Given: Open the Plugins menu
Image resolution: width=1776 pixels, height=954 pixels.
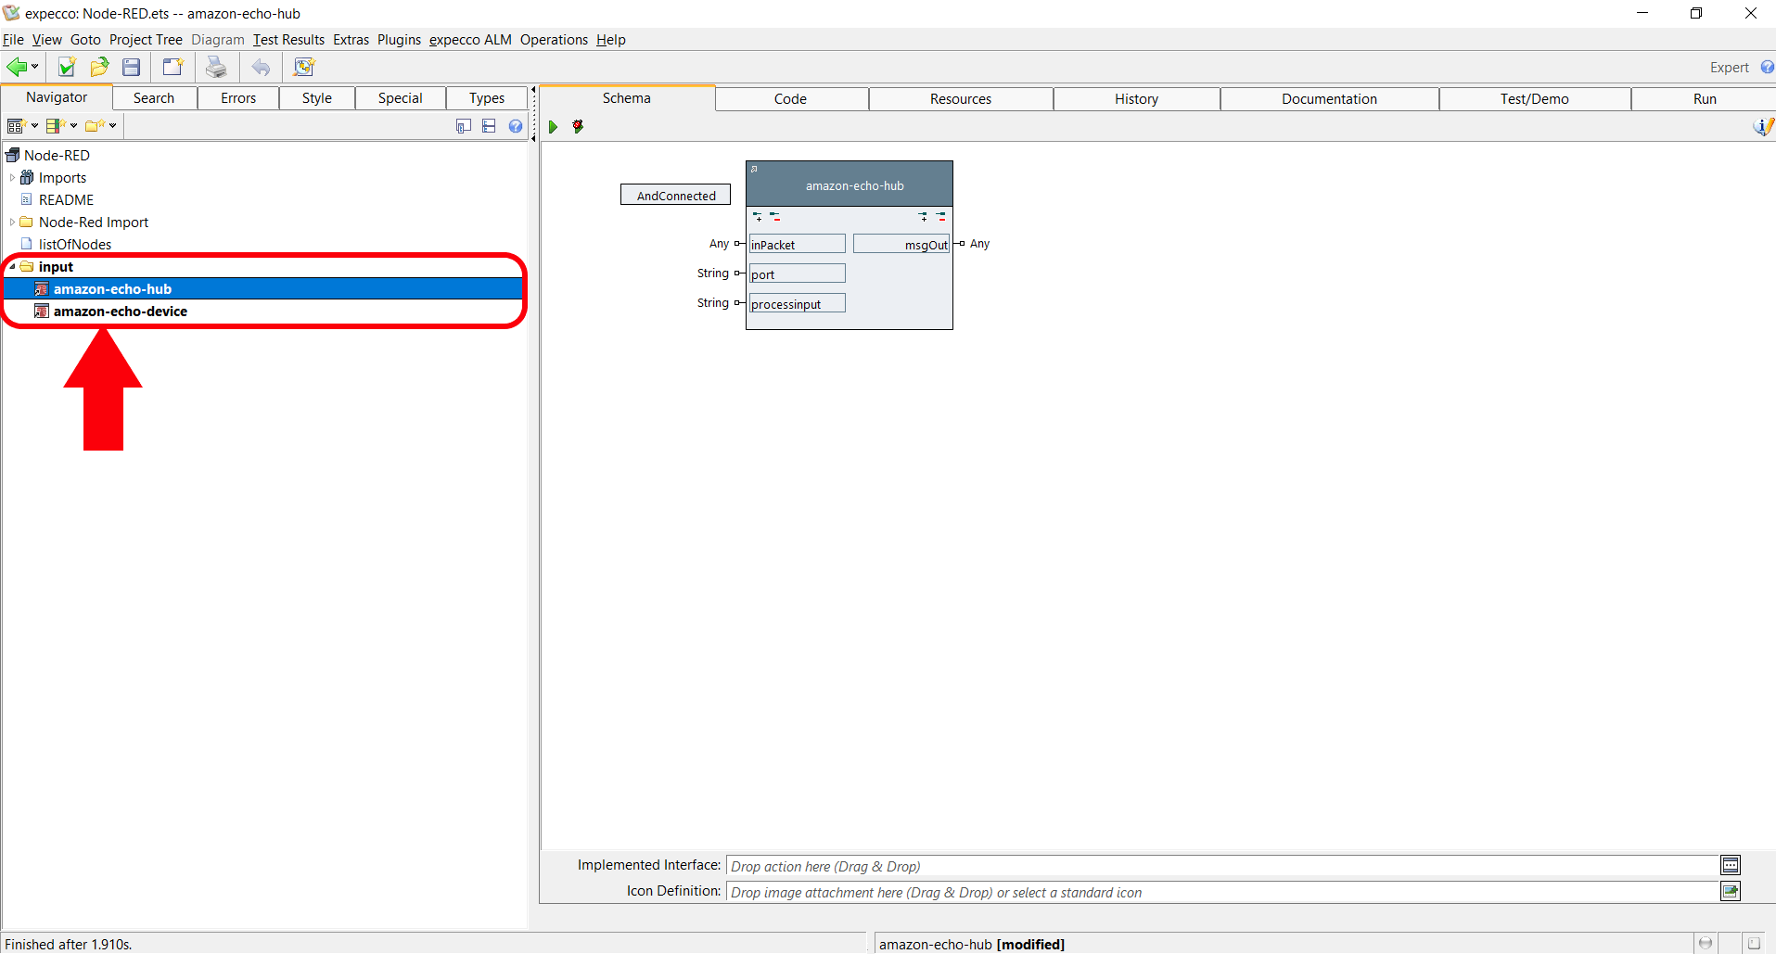Looking at the screenshot, I should click(399, 40).
